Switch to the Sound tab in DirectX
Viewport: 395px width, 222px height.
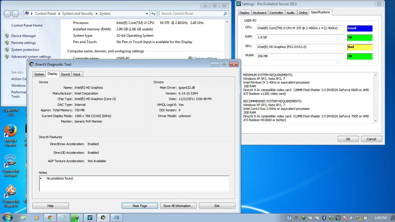(x=65, y=74)
